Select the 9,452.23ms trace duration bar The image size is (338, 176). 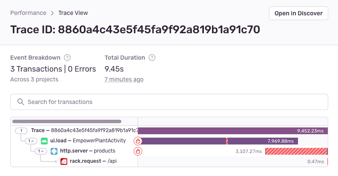(233, 131)
